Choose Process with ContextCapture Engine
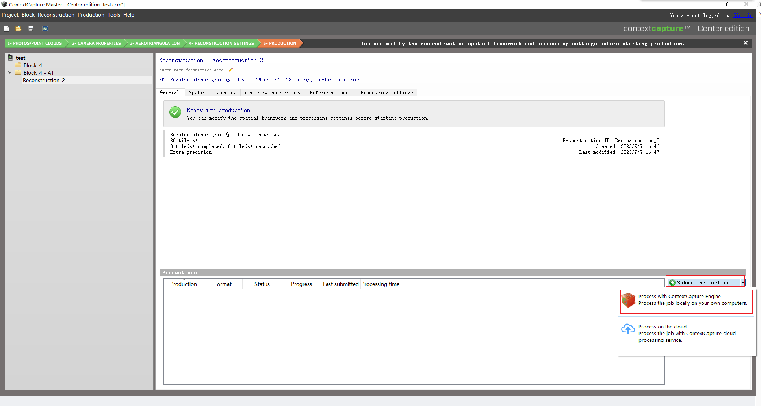This screenshot has width=761, height=406. click(x=686, y=302)
